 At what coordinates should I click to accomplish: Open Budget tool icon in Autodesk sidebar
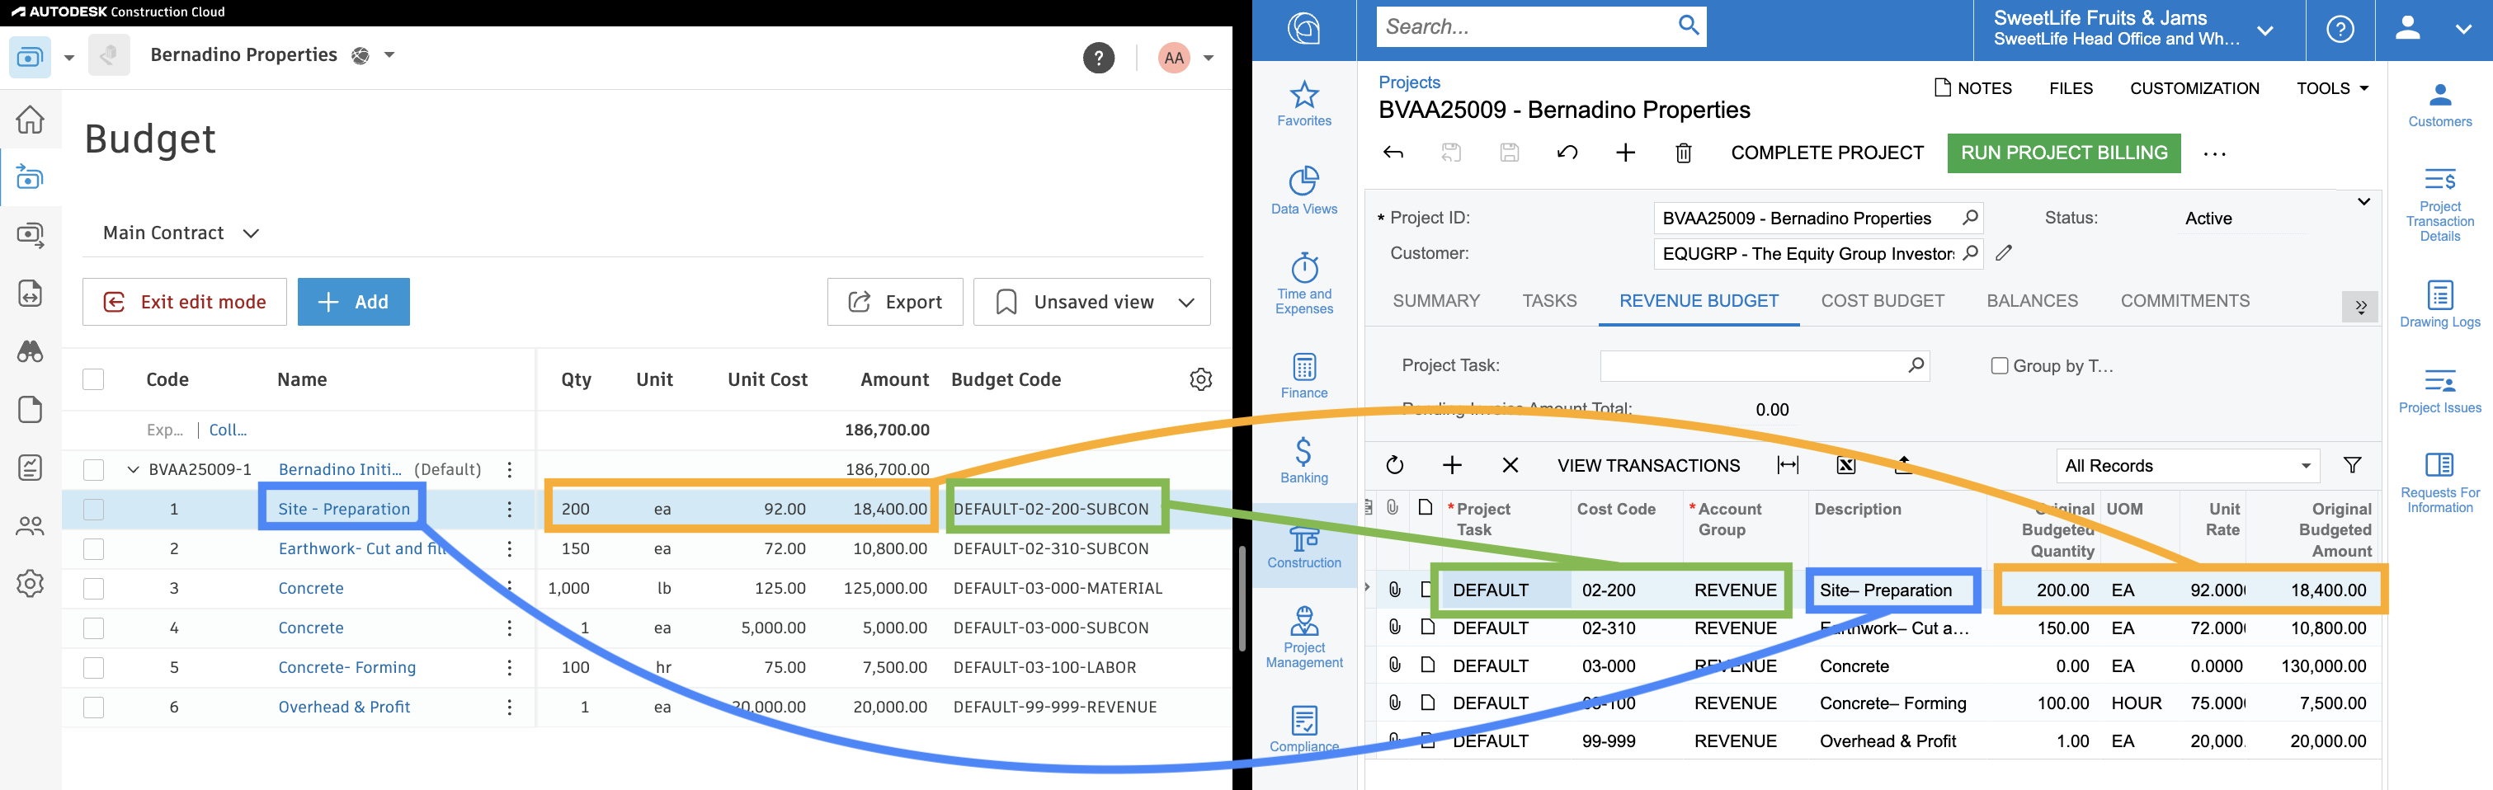pyautogui.click(x=30, y=177)
